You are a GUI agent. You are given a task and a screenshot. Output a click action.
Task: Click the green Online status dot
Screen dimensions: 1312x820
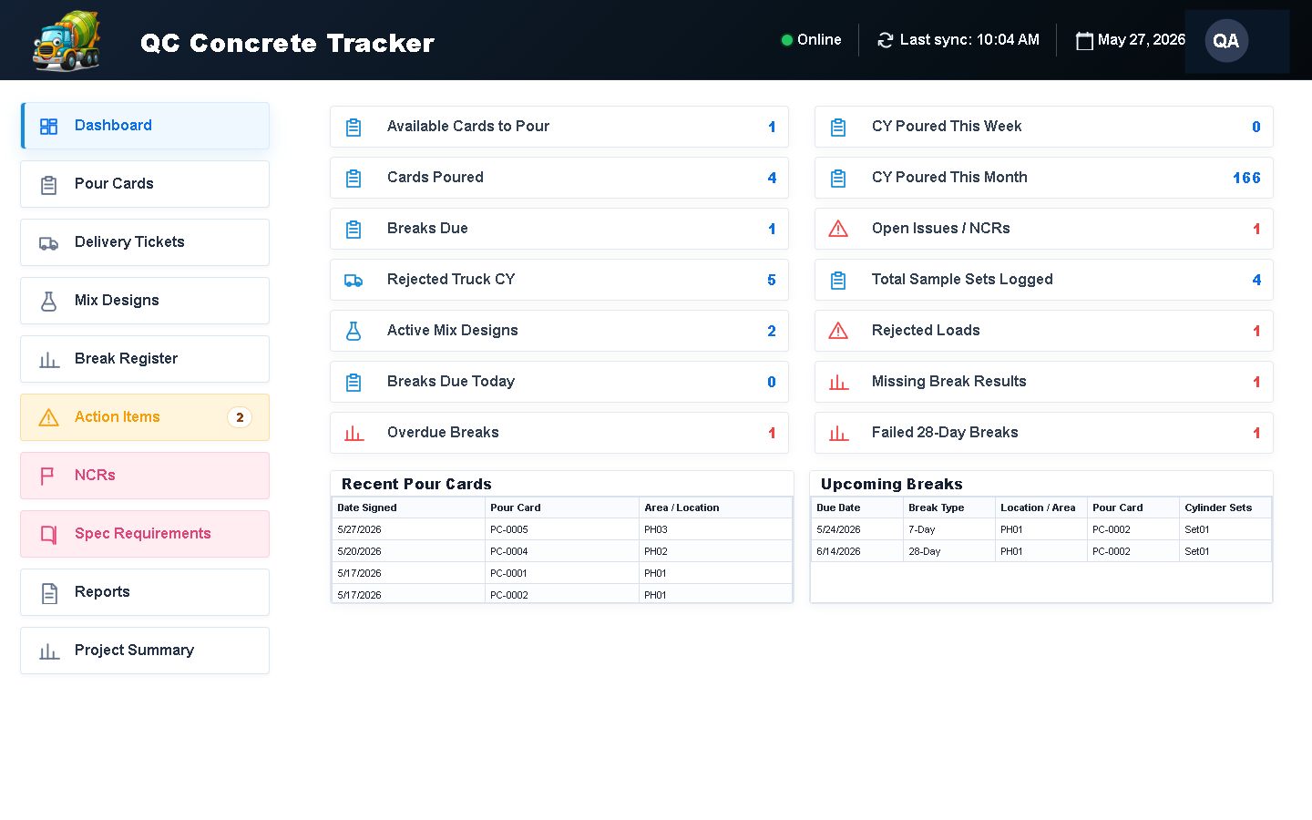pos(786,40)
